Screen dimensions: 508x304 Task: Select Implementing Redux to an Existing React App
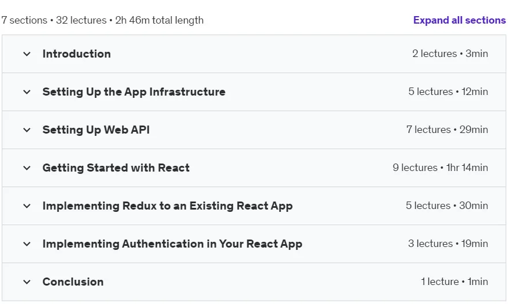pos(167,206)
